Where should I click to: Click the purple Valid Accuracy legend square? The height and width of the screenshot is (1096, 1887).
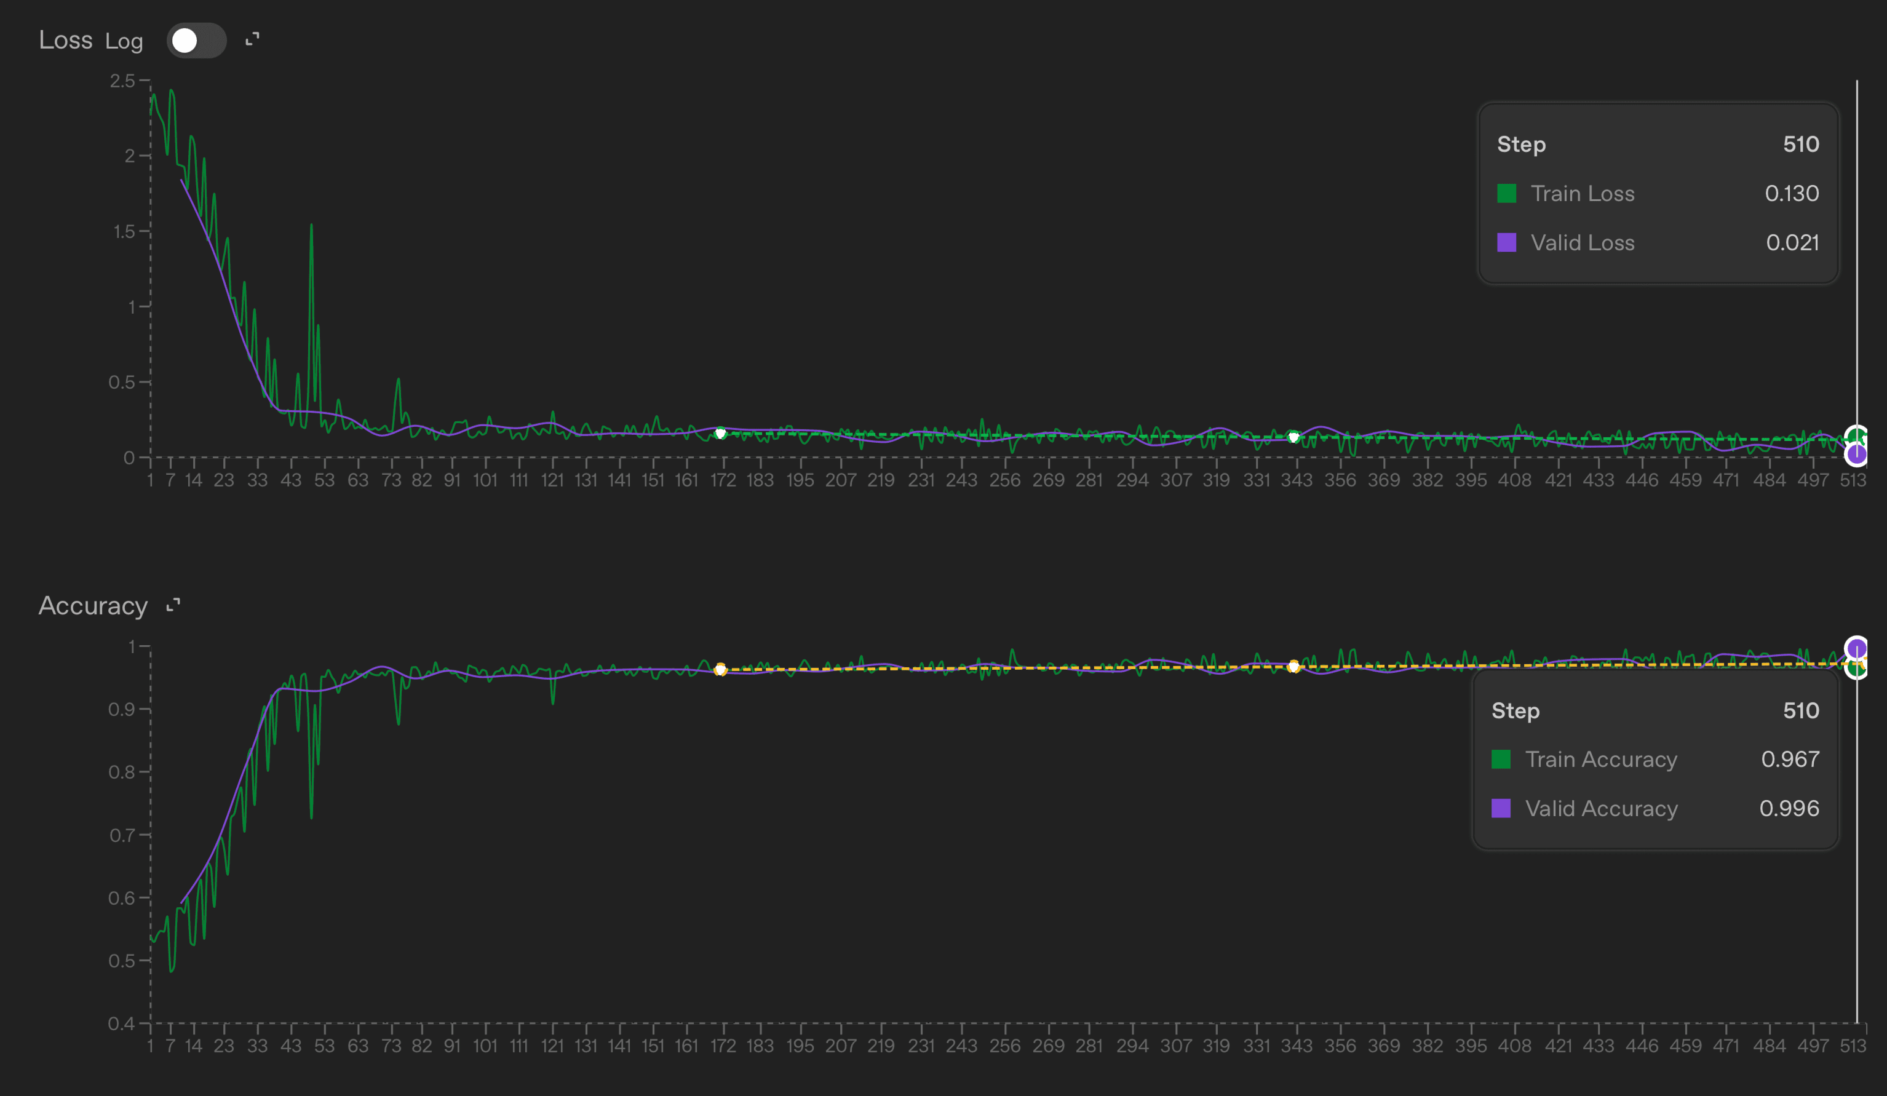coord(1502,809)
